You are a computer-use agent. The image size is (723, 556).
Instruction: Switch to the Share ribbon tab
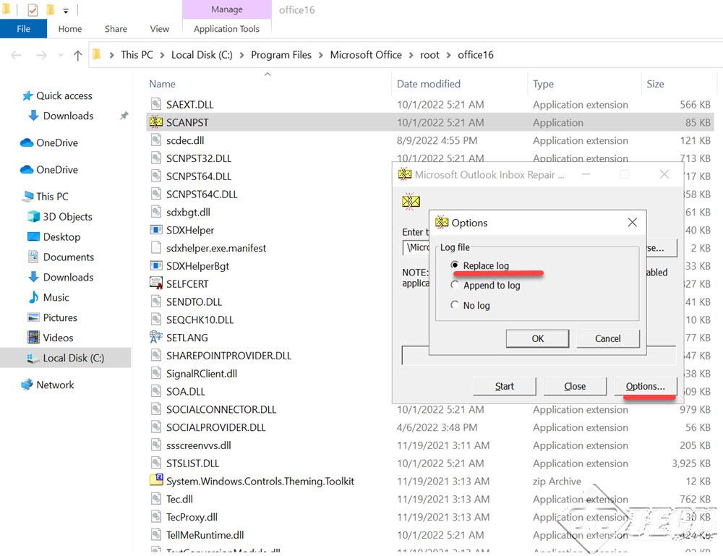point(116,29)
